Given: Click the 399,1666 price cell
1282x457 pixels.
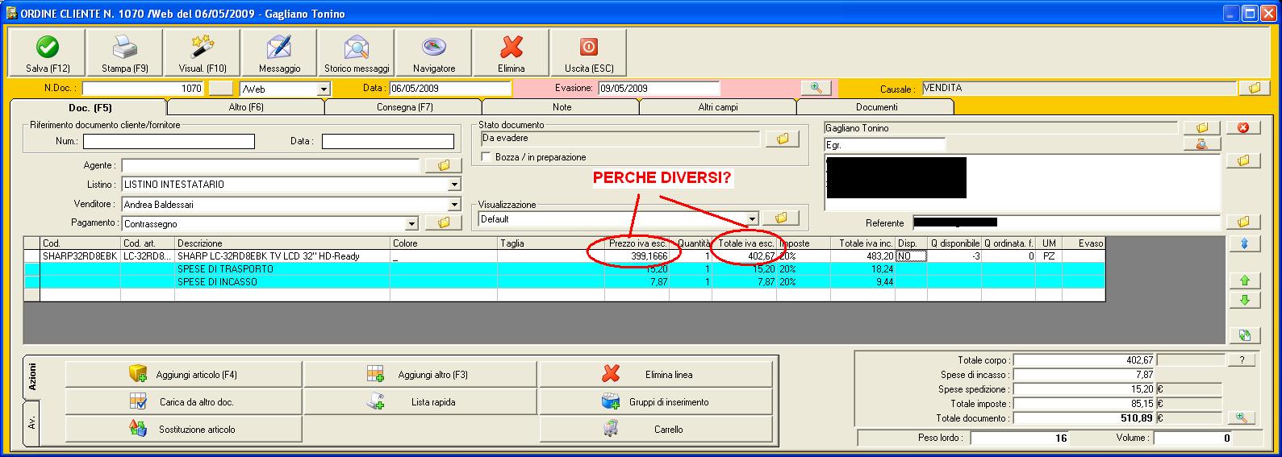Looking at the screenshot, I should (x=637, y=256).
